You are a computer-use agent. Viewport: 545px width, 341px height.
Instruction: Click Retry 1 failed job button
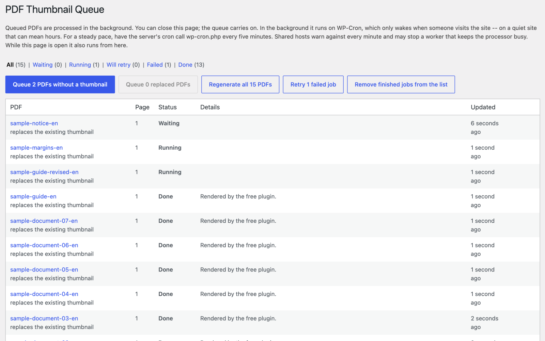click(313, 85)
